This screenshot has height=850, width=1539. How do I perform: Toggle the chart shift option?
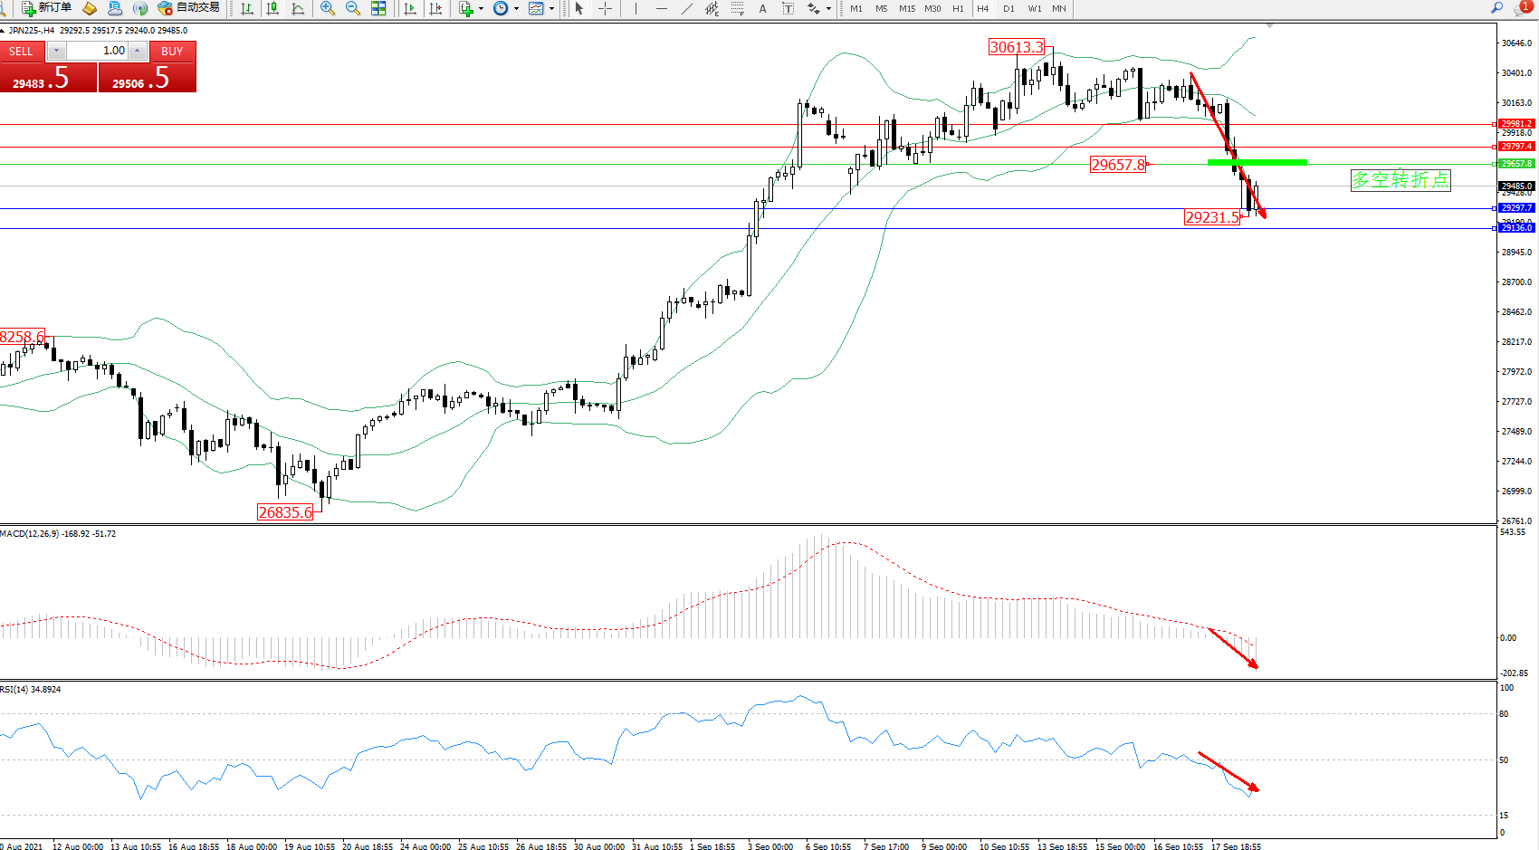pos(435,8)
